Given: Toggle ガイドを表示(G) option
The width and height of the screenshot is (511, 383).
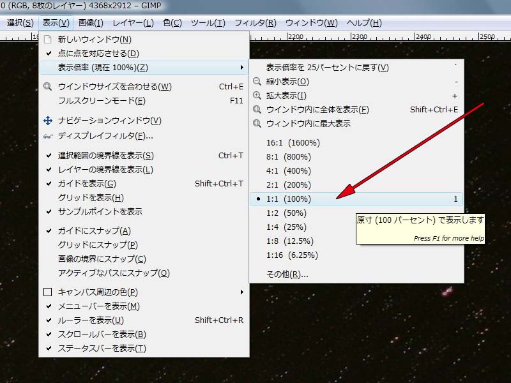Looking at the screenshot, I should click(x=144, y=184).
